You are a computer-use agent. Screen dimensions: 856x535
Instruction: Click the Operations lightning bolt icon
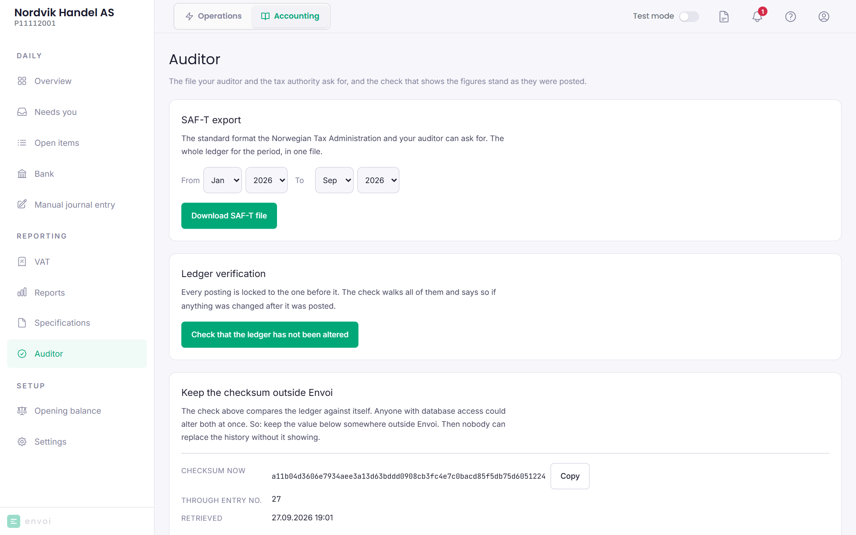coord(189,16)
